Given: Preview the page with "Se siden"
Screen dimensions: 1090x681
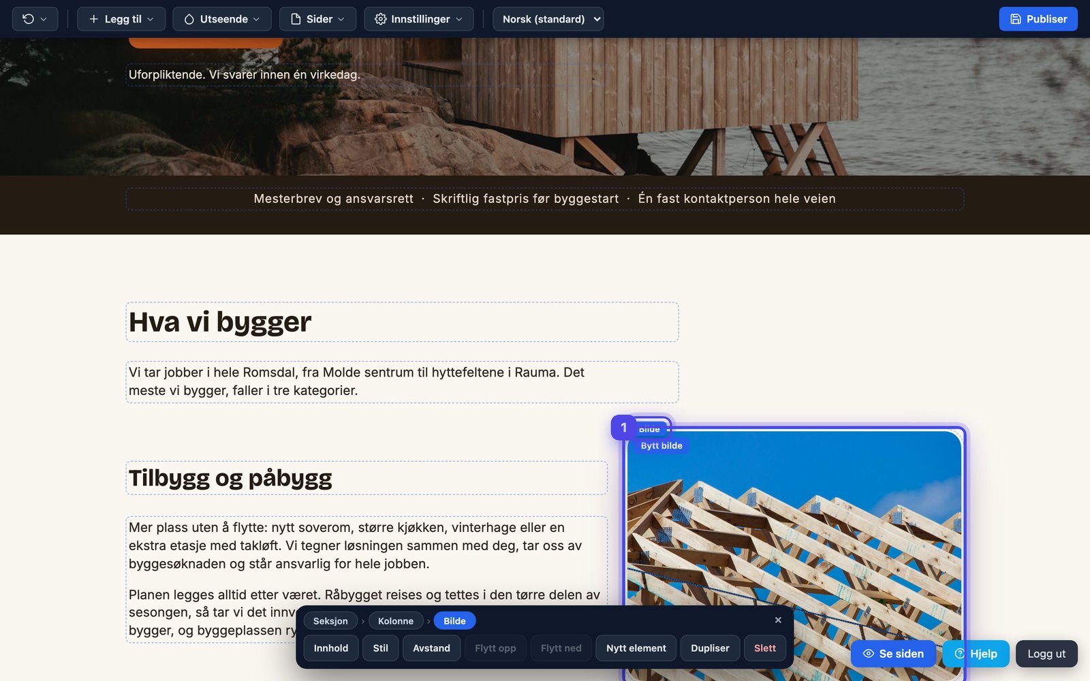Looking at the screenshot, I should pos(893,654).
